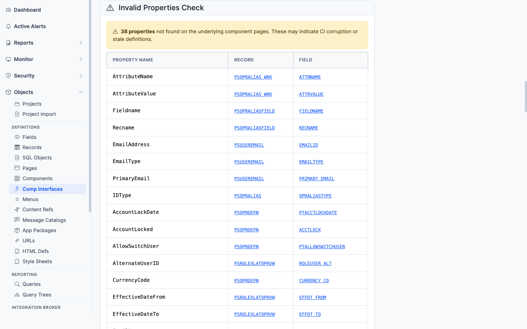Image resolution: width=527 pixels, height=329 pixels.
Task: Click the sidebar scrollbar thumb
Action: tap(90, 106)
